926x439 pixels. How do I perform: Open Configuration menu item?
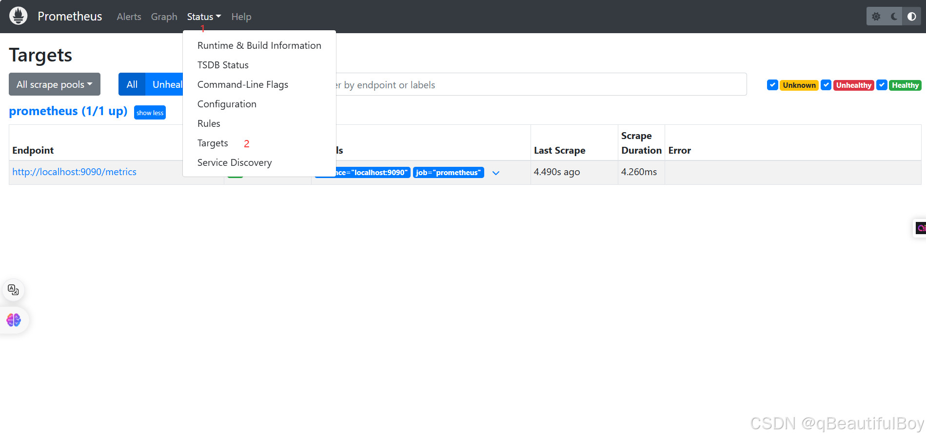(259, 104)
